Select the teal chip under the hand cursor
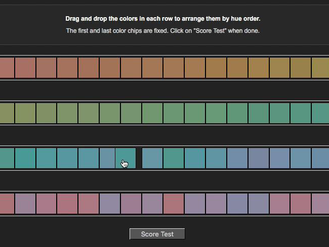 (126, 158)
